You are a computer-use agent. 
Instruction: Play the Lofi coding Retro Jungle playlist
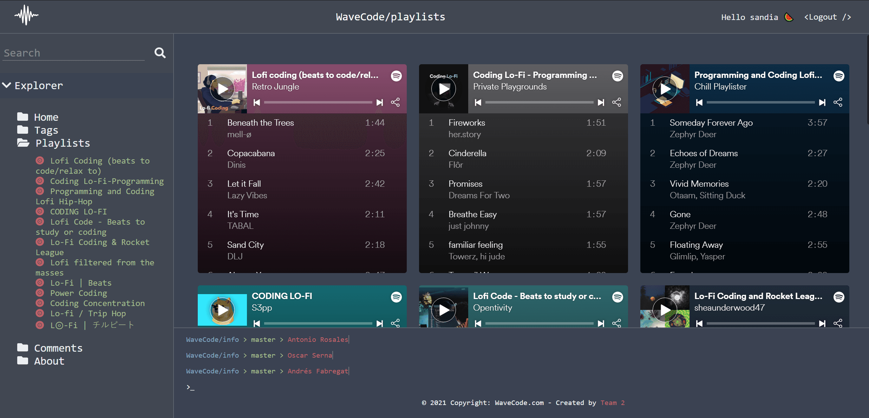(222, 89)
